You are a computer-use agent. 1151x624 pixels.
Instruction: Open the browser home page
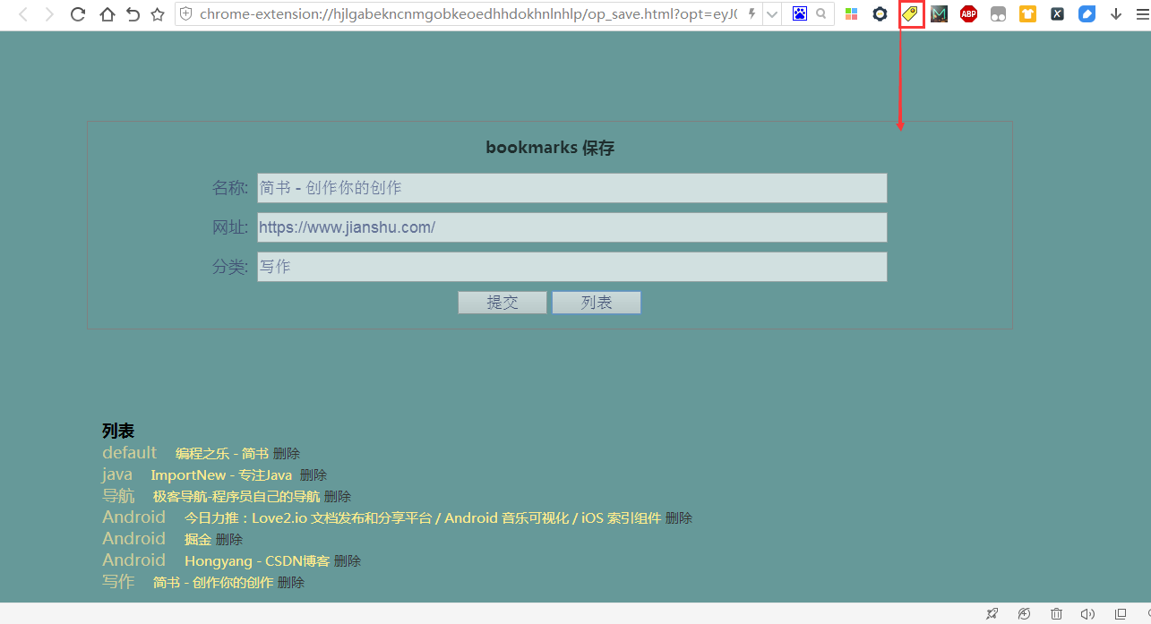coord(107,14)
